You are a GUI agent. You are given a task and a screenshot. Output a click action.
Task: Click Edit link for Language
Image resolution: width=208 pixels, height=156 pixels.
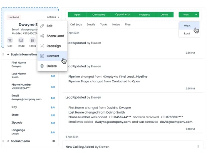[x=53, y=132]
